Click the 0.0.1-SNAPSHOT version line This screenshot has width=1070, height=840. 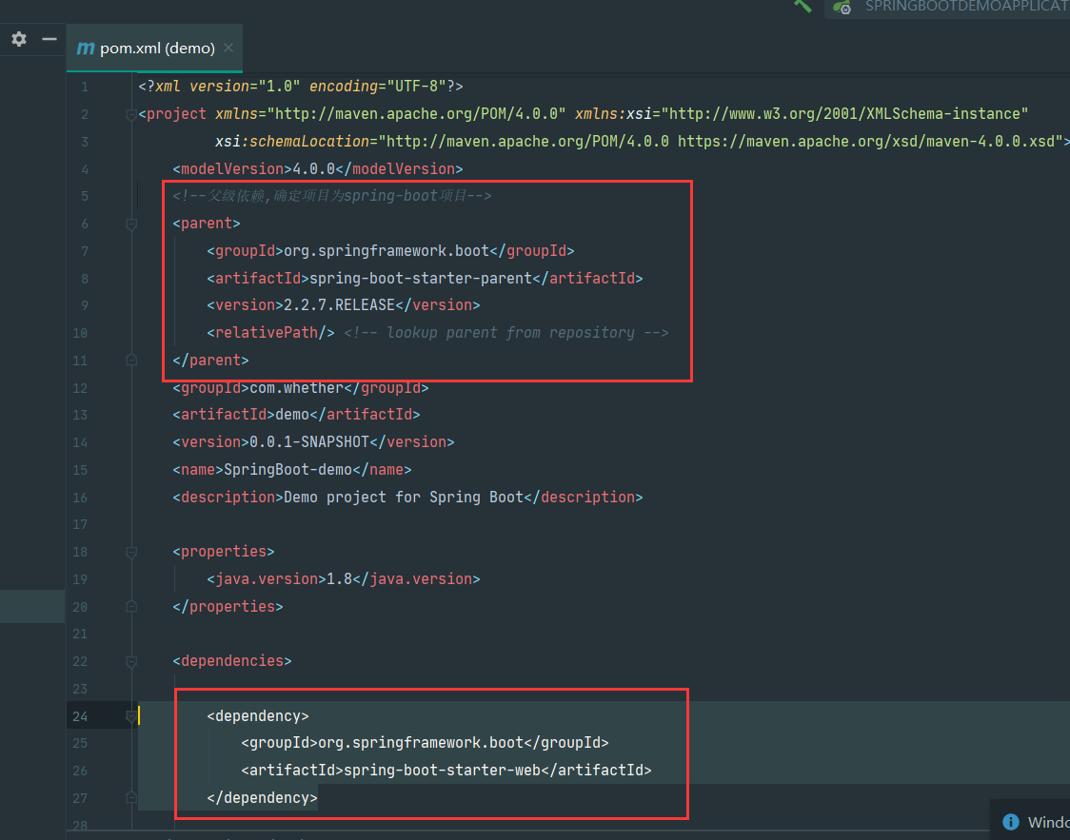313,441
